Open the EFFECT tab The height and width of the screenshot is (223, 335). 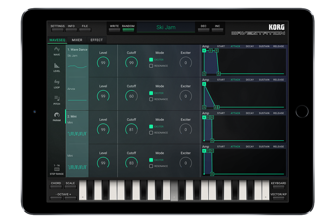click(x=97, y=40)
